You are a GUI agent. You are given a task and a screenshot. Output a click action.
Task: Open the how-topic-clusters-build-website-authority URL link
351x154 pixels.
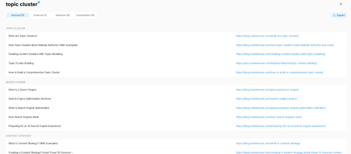pos(285,45)
